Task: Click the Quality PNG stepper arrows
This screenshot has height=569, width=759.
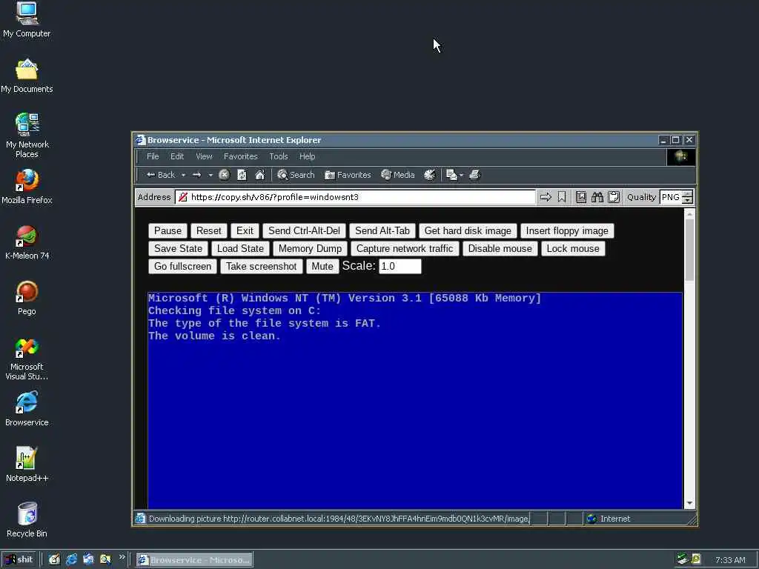Action: click(687, 197)
